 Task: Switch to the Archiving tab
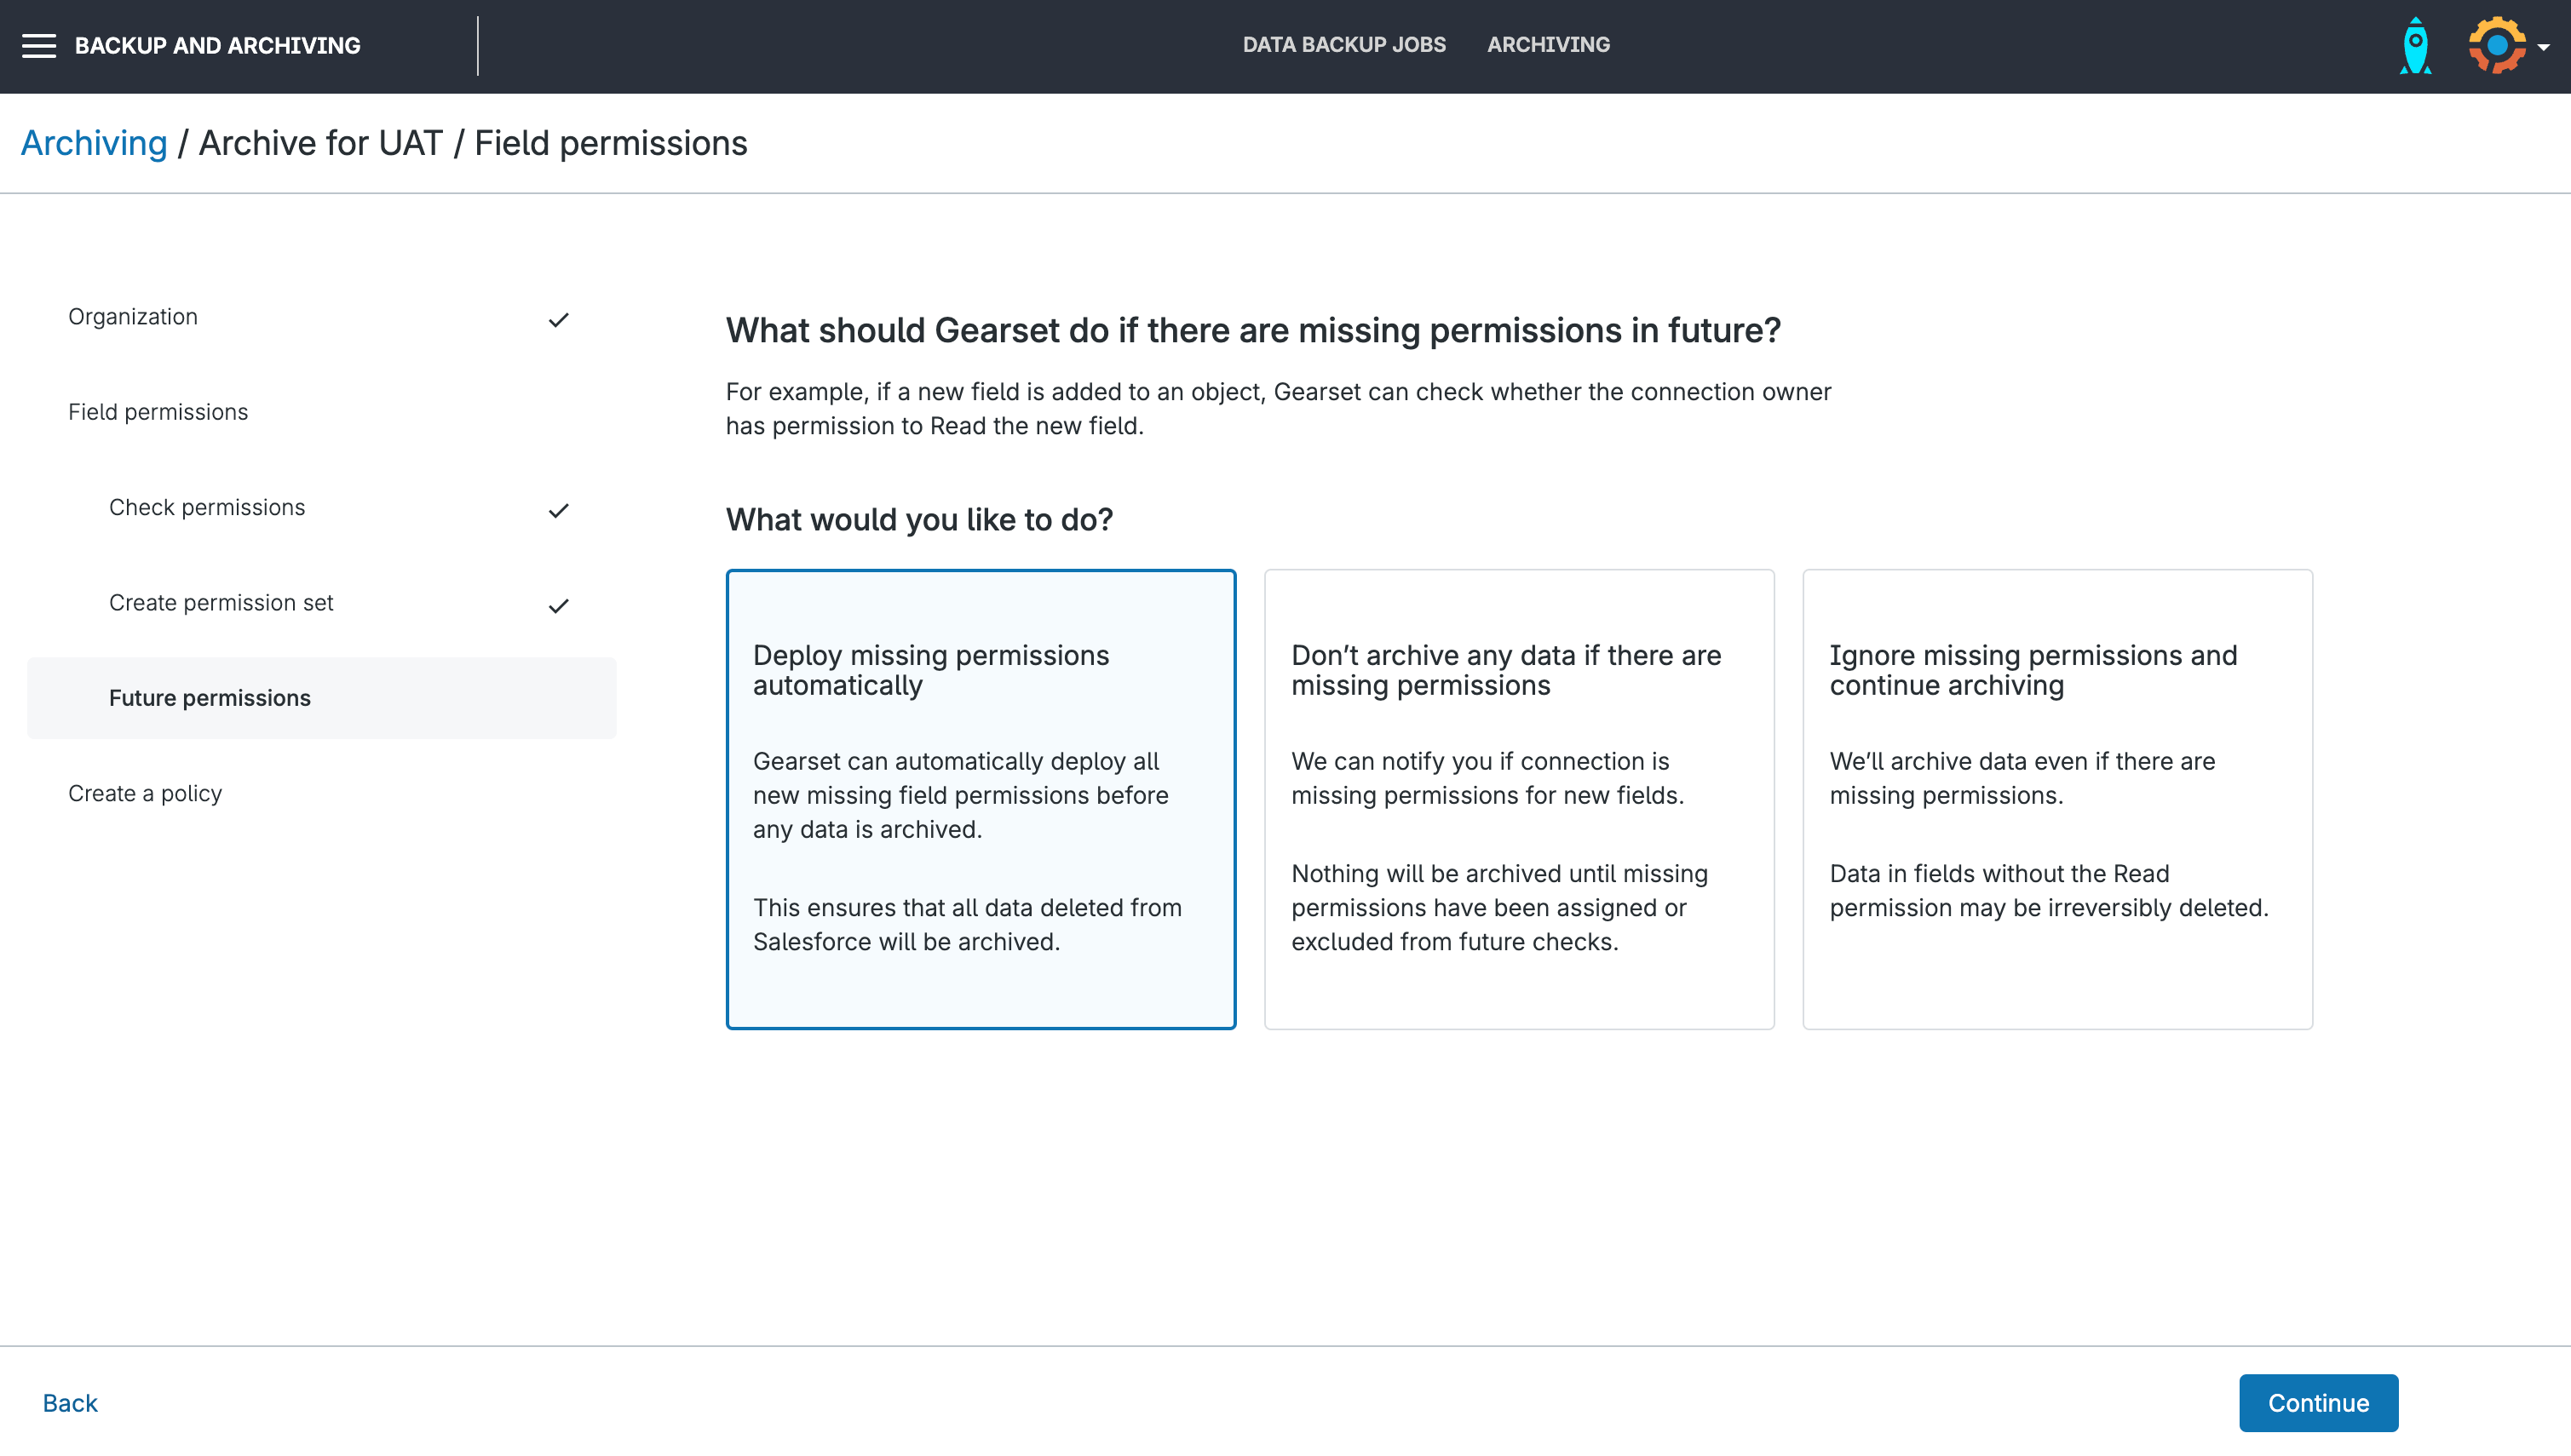(x=1548, y=45)
